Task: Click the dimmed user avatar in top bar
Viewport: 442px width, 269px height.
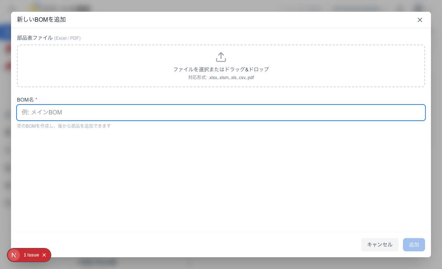Action: [418, 8]
